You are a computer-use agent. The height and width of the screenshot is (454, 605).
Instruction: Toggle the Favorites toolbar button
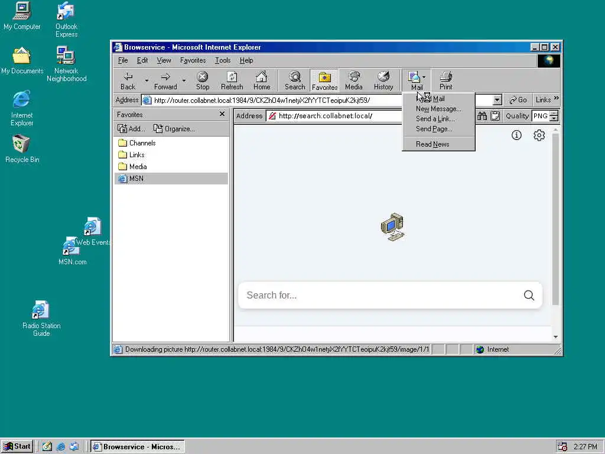[324, 80]
